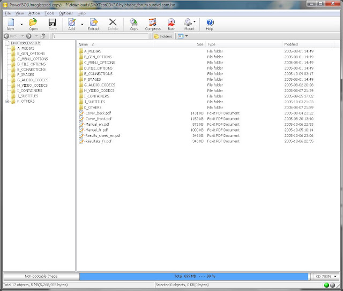Screen dimensions: 343x291
Task: Click the Extract toolbar icon
Action: 93,24
